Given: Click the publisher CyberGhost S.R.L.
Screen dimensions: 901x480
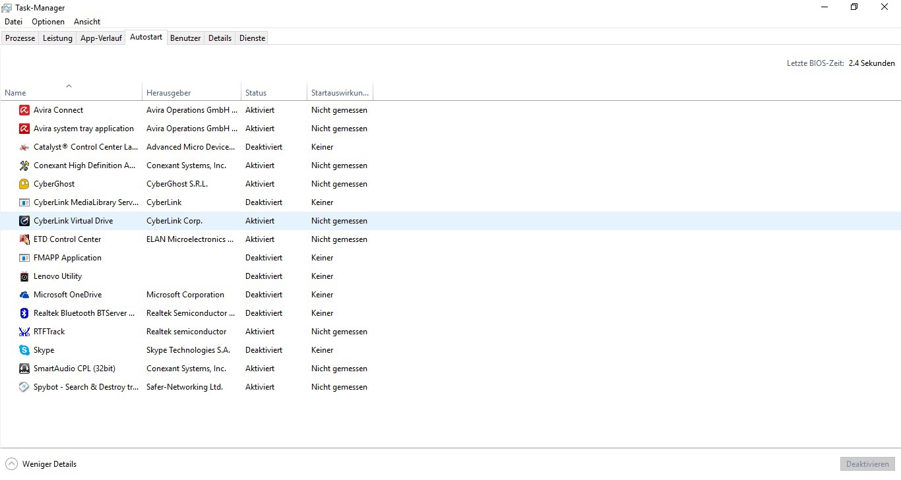Looking at the screenshot, I should click(177, 184).
